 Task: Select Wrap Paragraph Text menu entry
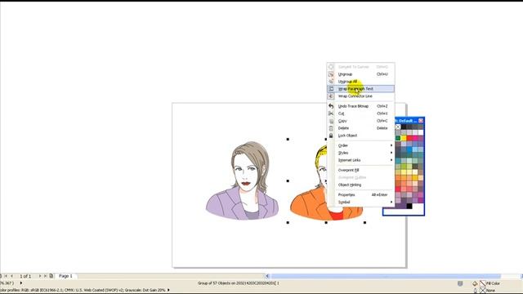(361, 89)
